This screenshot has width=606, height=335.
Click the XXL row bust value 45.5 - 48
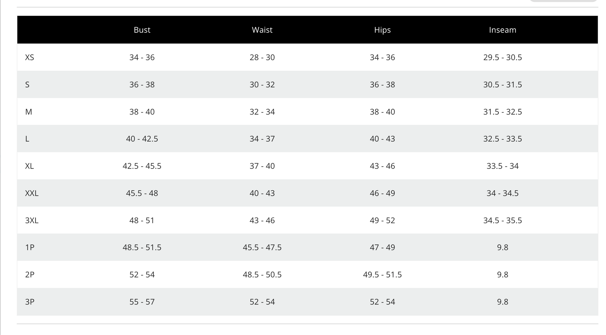142,193
